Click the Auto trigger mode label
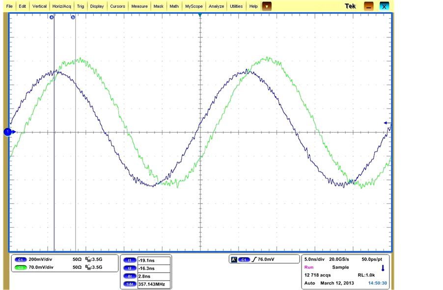Image resolution: width=443 pixels, height=290 pixels. [x=309, y=283]
